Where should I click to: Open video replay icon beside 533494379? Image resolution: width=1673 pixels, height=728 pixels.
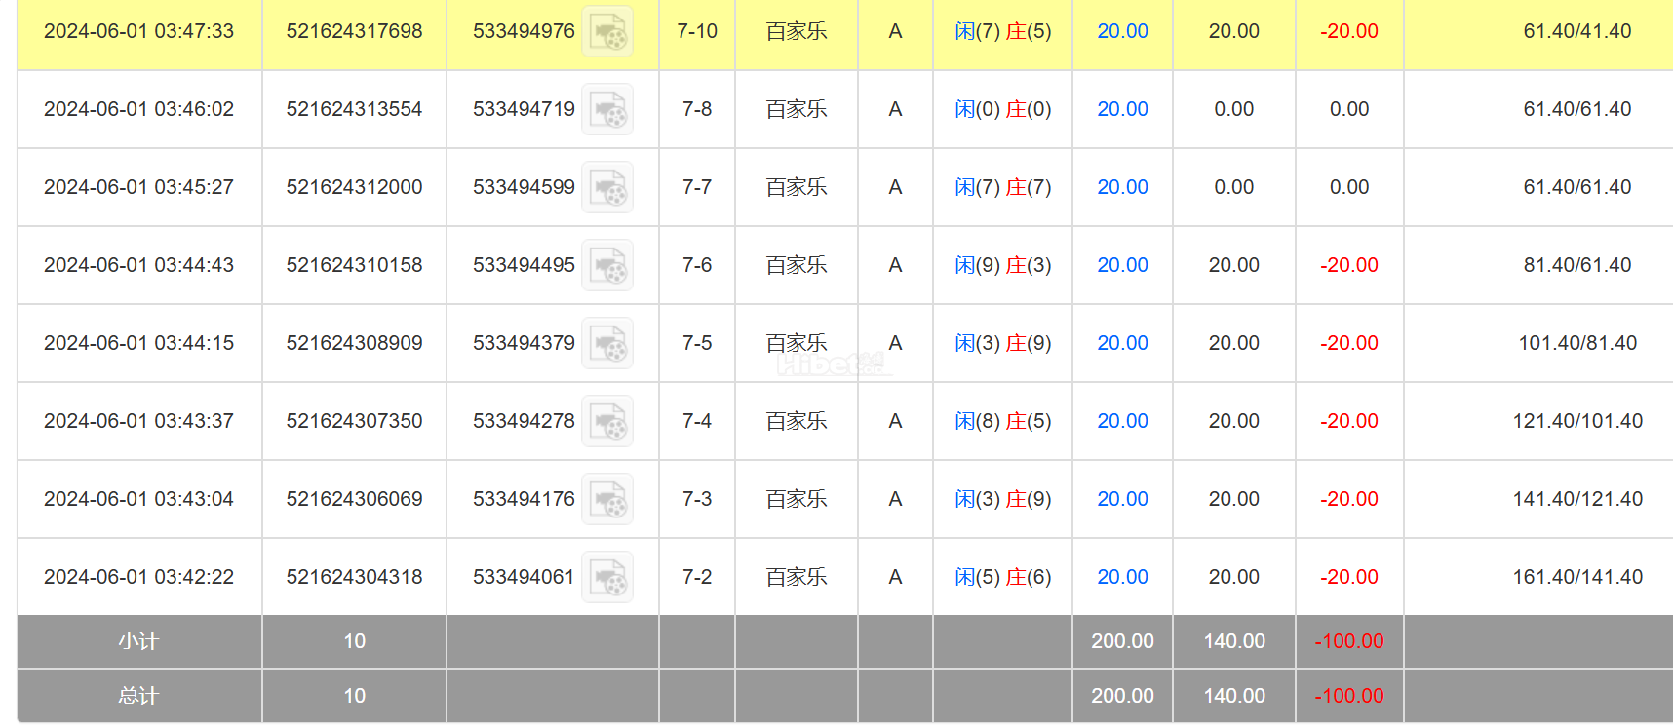[607, 343]
